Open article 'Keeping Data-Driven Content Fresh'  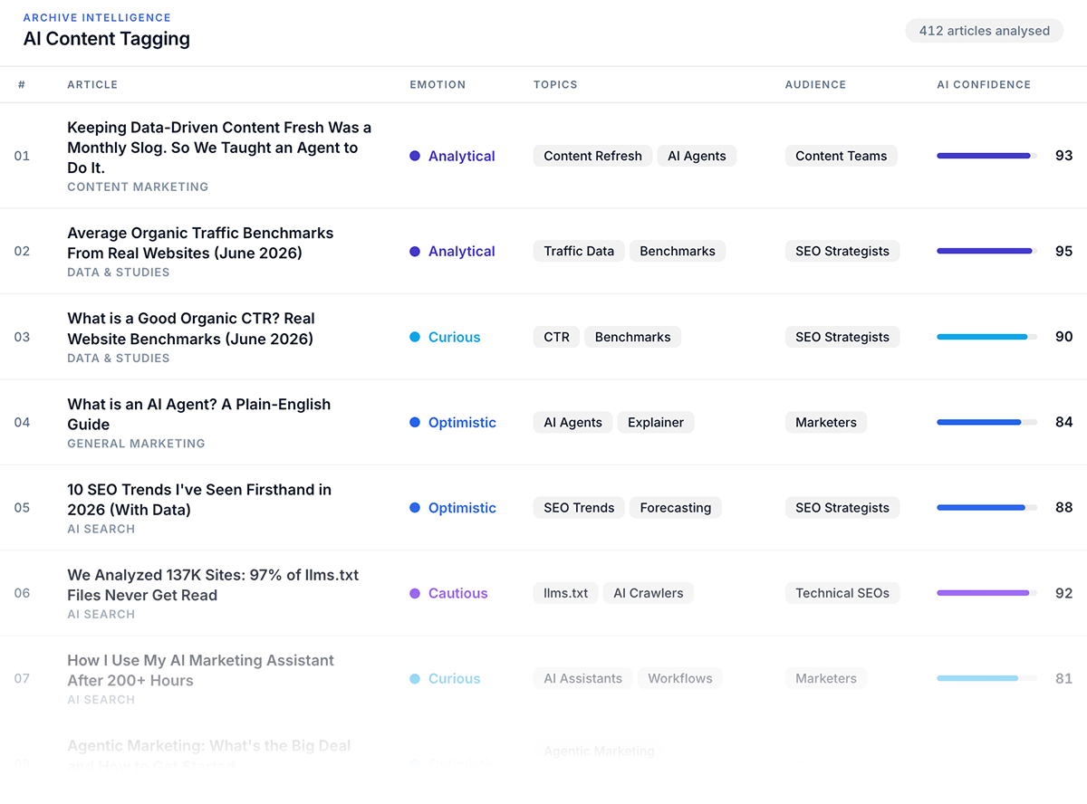(x=219, y=148)
